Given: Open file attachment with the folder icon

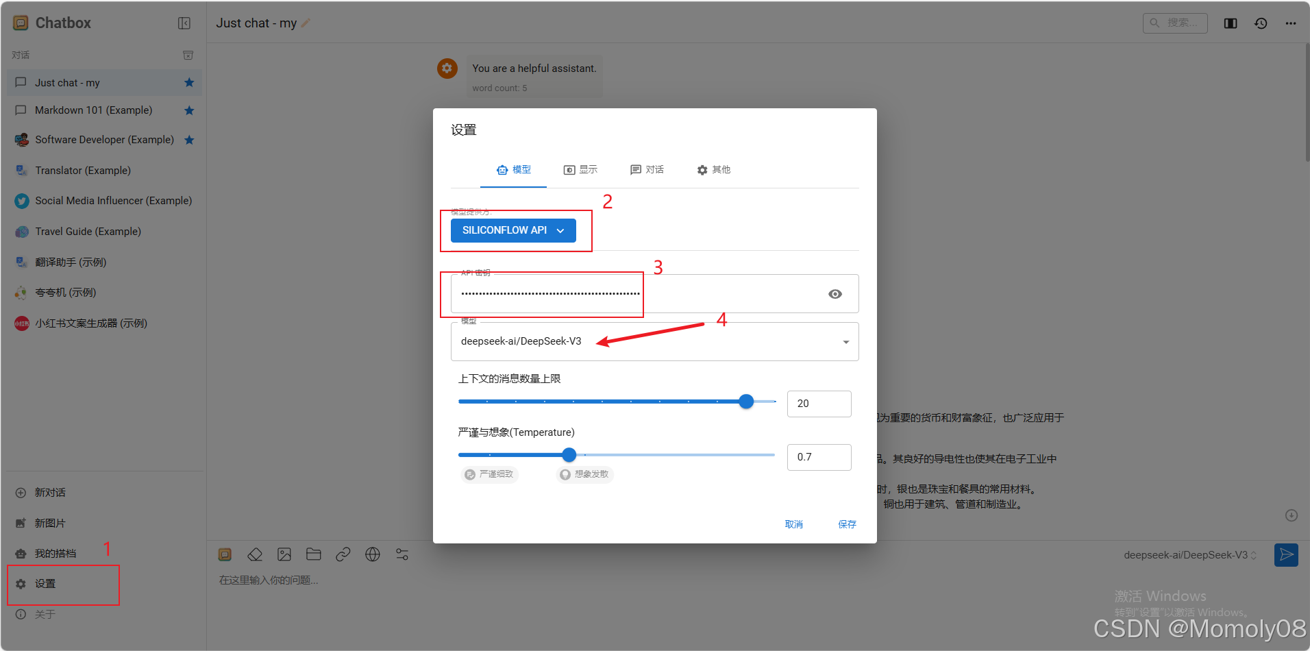Looking at the screenshot, I should (x=314, y=554).
